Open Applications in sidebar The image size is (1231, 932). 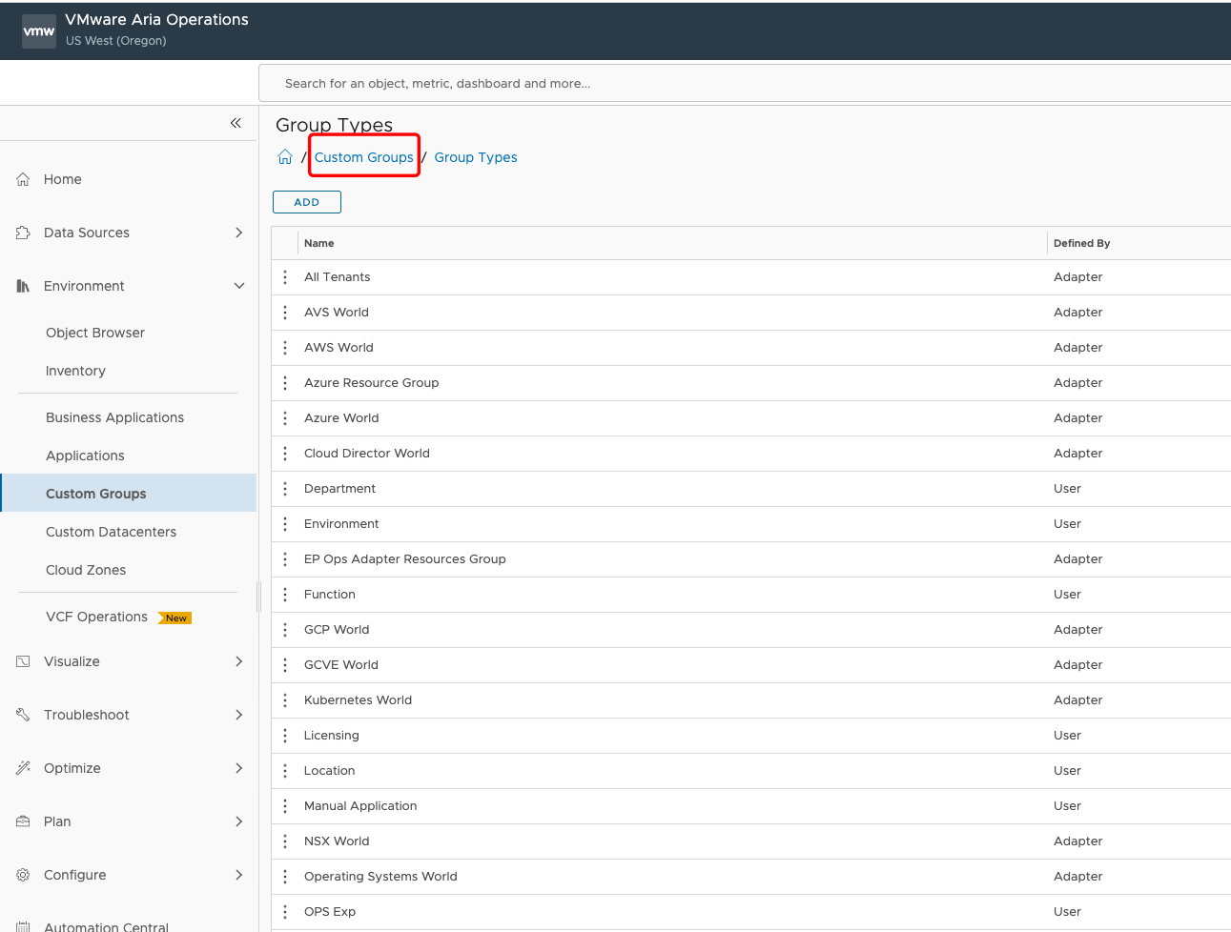[85, 456]
